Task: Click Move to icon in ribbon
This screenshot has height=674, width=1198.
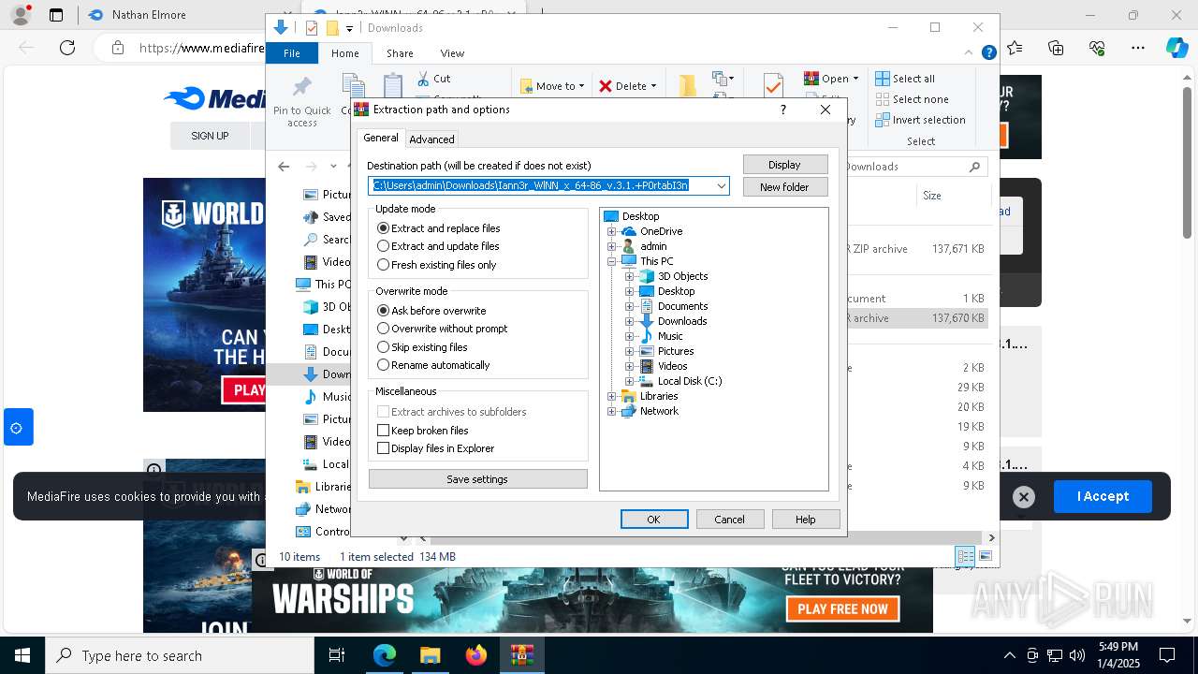Action: [x=526, y=86]
